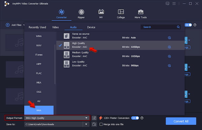Open the output folder icon beside Save to
This screenshot has width=202, height=130.
coord(94,124)
